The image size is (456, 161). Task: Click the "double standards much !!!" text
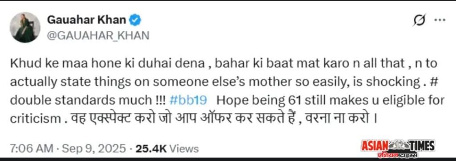[x=88, y=100]
